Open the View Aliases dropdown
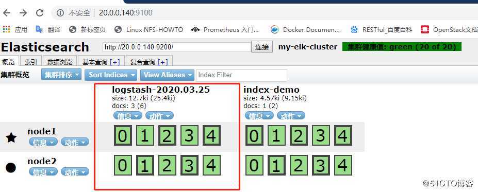Screen dimensions: 478x192 (x=167, y=75)
